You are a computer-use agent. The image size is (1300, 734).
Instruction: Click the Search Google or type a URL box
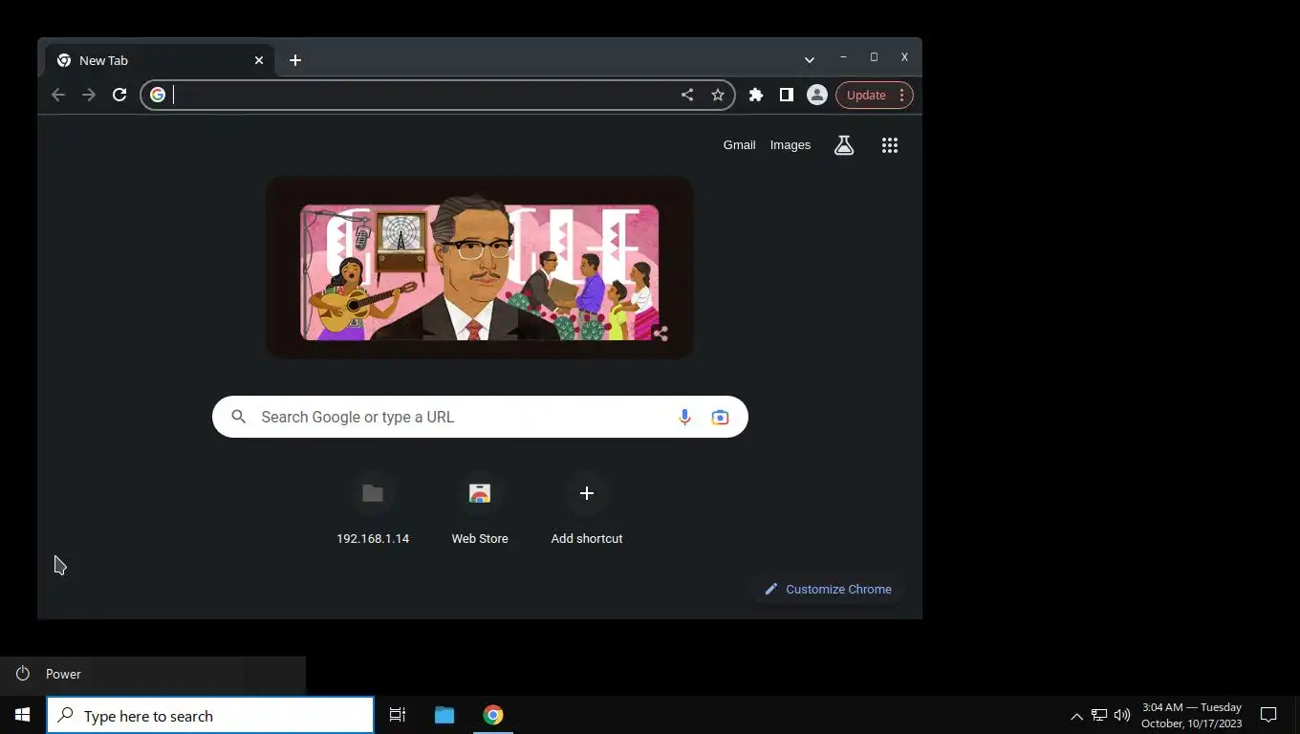tap(480, 417)
